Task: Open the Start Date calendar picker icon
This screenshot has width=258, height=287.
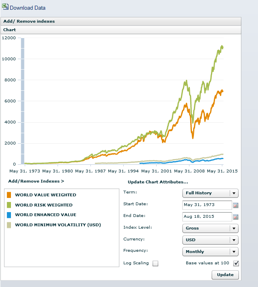Action: point(236,205)
